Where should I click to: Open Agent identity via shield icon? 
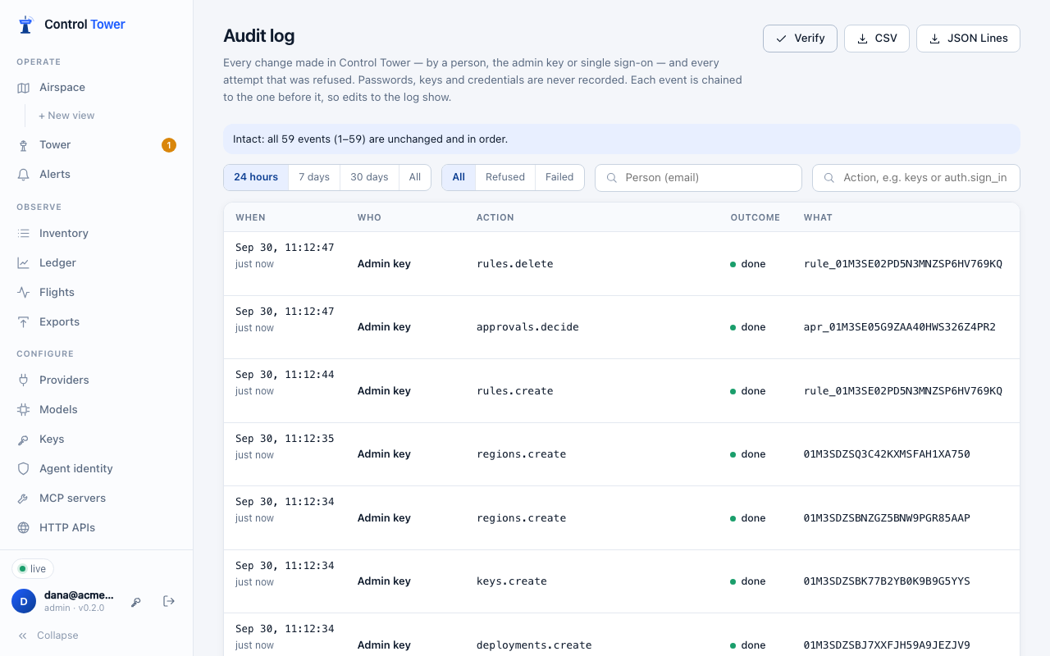point(23,469)
